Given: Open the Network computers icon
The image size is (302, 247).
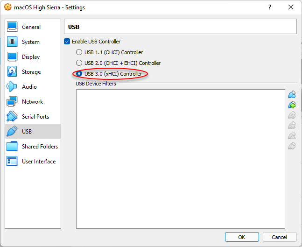Looking at the screenshot, I should pyautogui.click(x=12, y=101).
